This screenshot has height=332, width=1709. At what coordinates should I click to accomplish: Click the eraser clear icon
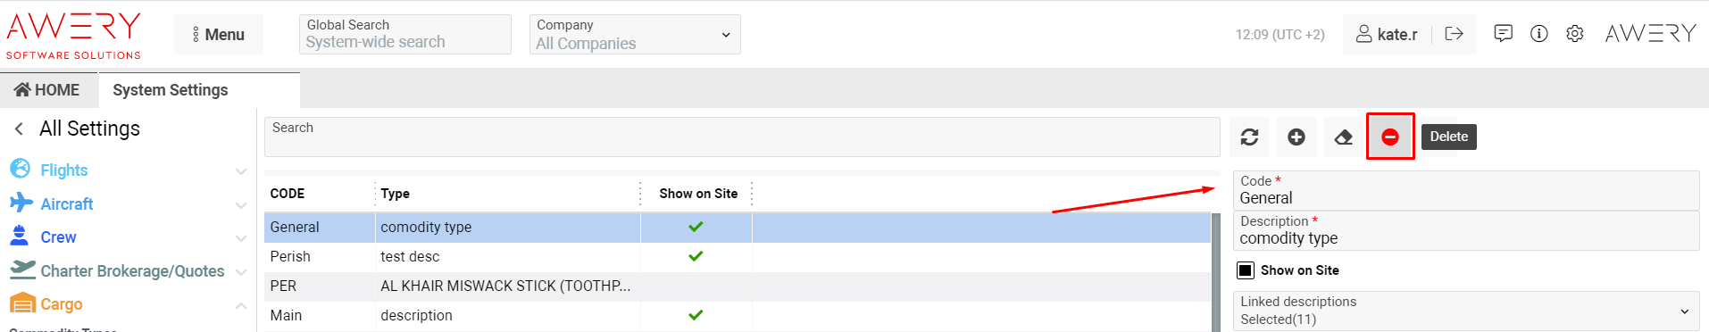click(1343, 137)
